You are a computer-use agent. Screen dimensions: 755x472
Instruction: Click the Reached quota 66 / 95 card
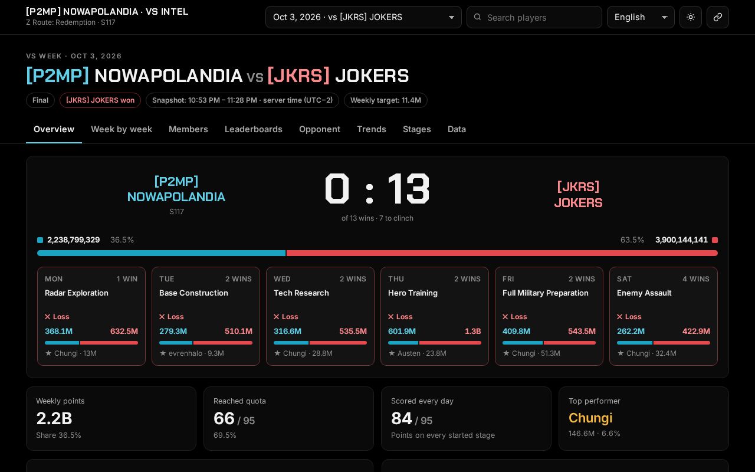(288, 419)
